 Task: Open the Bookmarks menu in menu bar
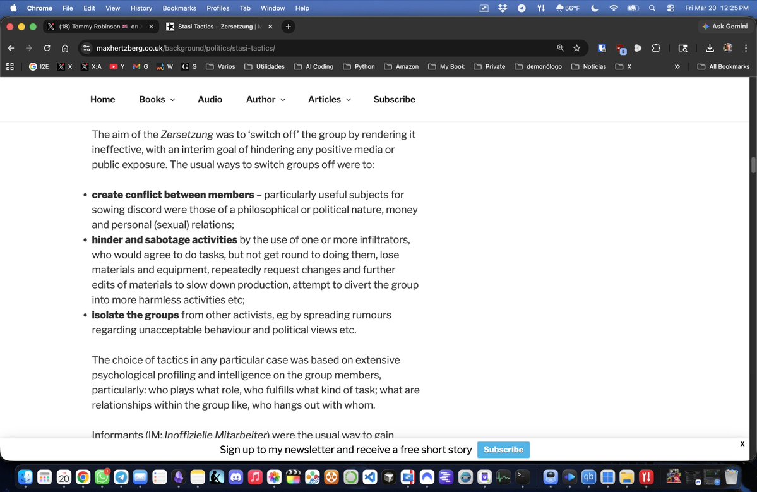click(x=179, y=8)
